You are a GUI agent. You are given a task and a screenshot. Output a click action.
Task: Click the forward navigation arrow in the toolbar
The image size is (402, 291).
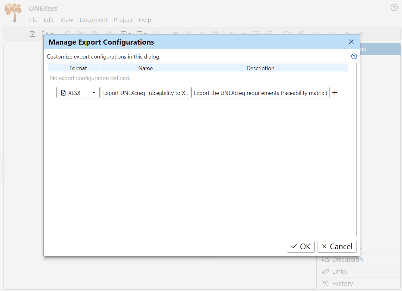(x=360, y=34)
